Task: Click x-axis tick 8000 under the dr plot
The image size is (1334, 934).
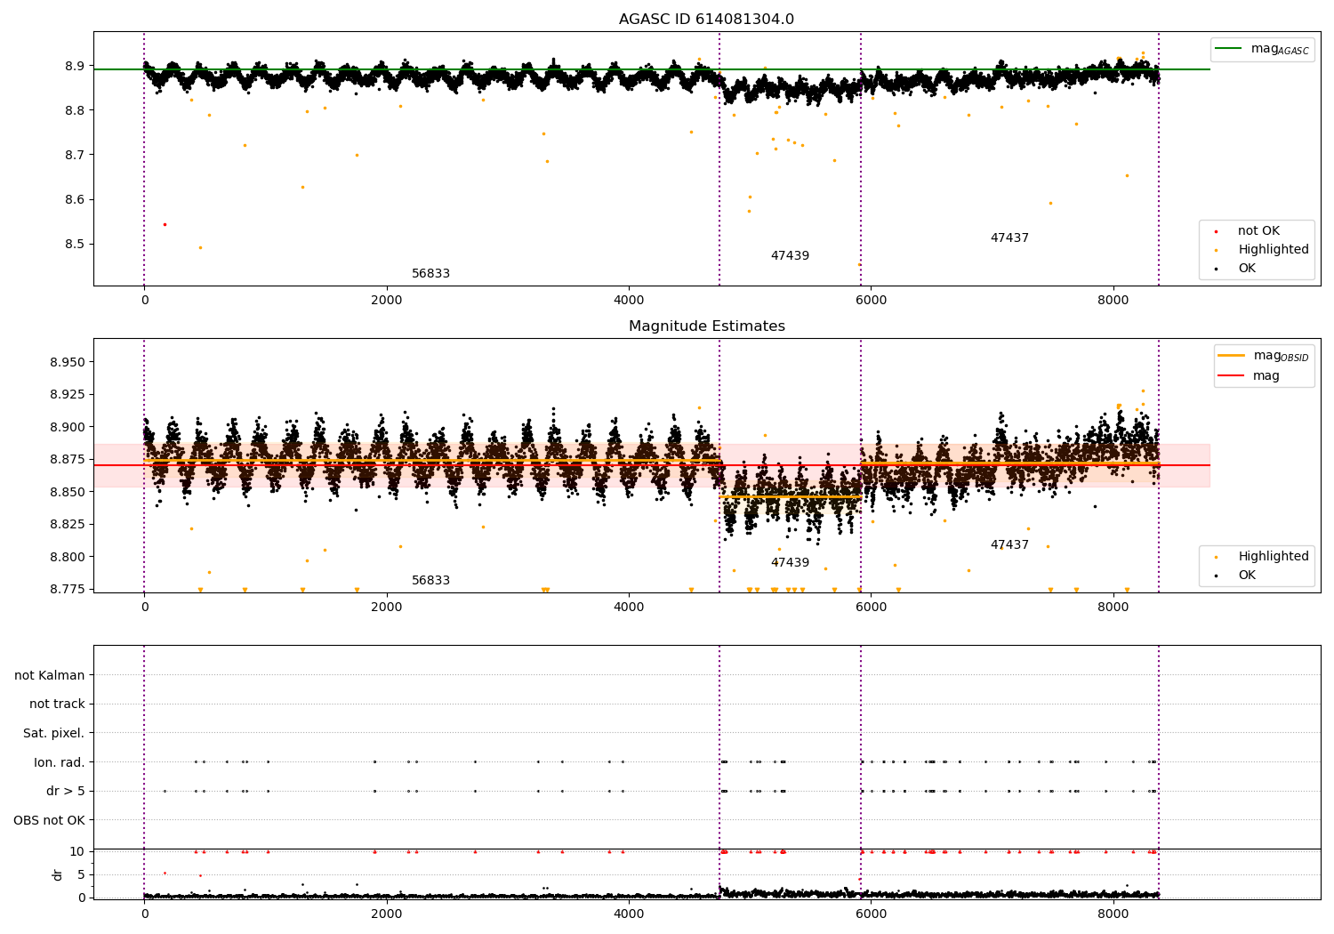Action: [1113, 914]
